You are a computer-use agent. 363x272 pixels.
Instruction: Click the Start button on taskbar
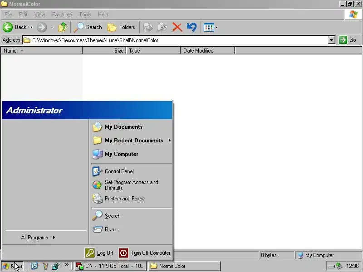13,266
